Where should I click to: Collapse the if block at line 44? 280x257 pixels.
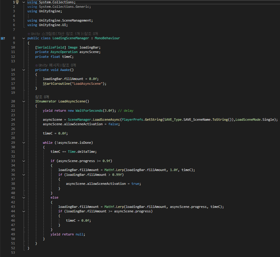[24, 211]
